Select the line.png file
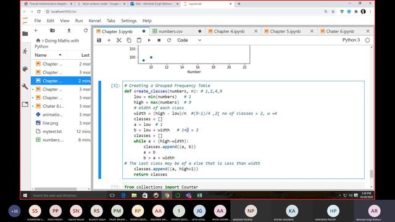The height and width of the screenshot is (222, 395). pyautogui.click(x=60, y=123)
